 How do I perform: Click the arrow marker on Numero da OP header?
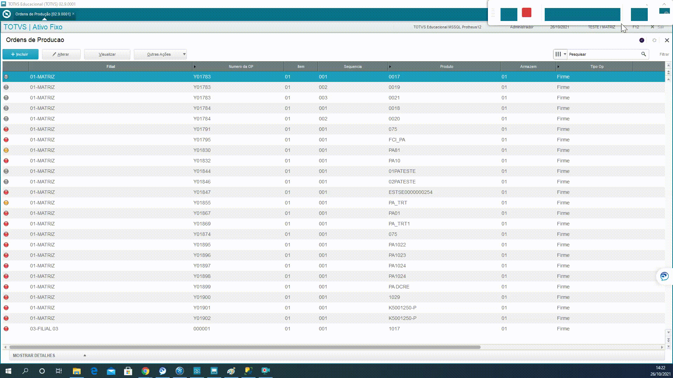point(195,66)
